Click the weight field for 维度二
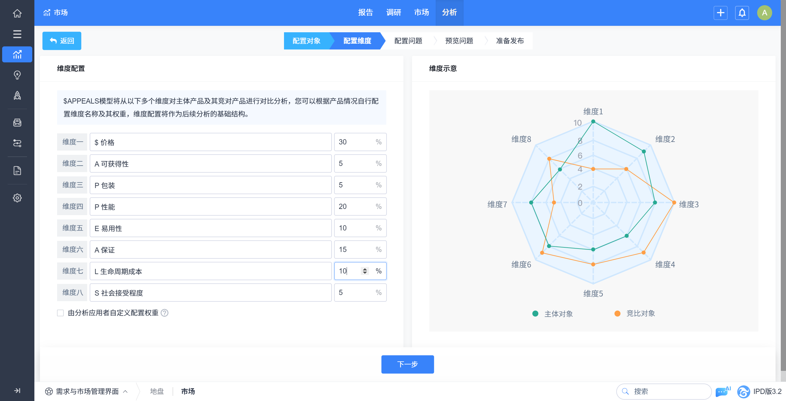 pyautogui.click(x=360, y=163)
